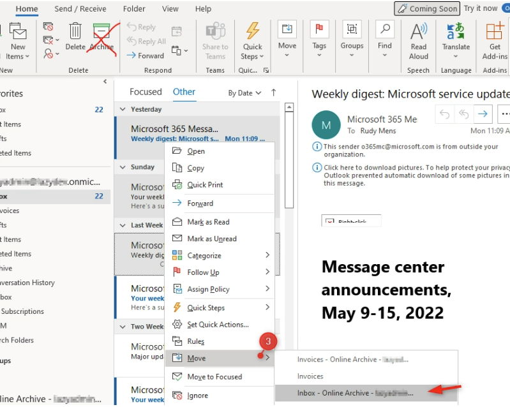Click the Ignore conversation icon in ribbon
The height and width of the screenshot is (407, 510).
[x=48, y=26]
